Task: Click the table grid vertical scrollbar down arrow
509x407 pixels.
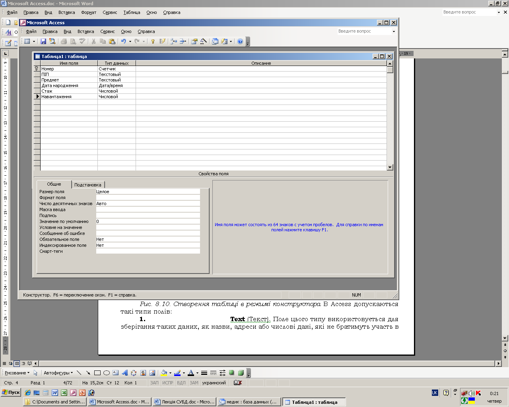Action: 390,167
